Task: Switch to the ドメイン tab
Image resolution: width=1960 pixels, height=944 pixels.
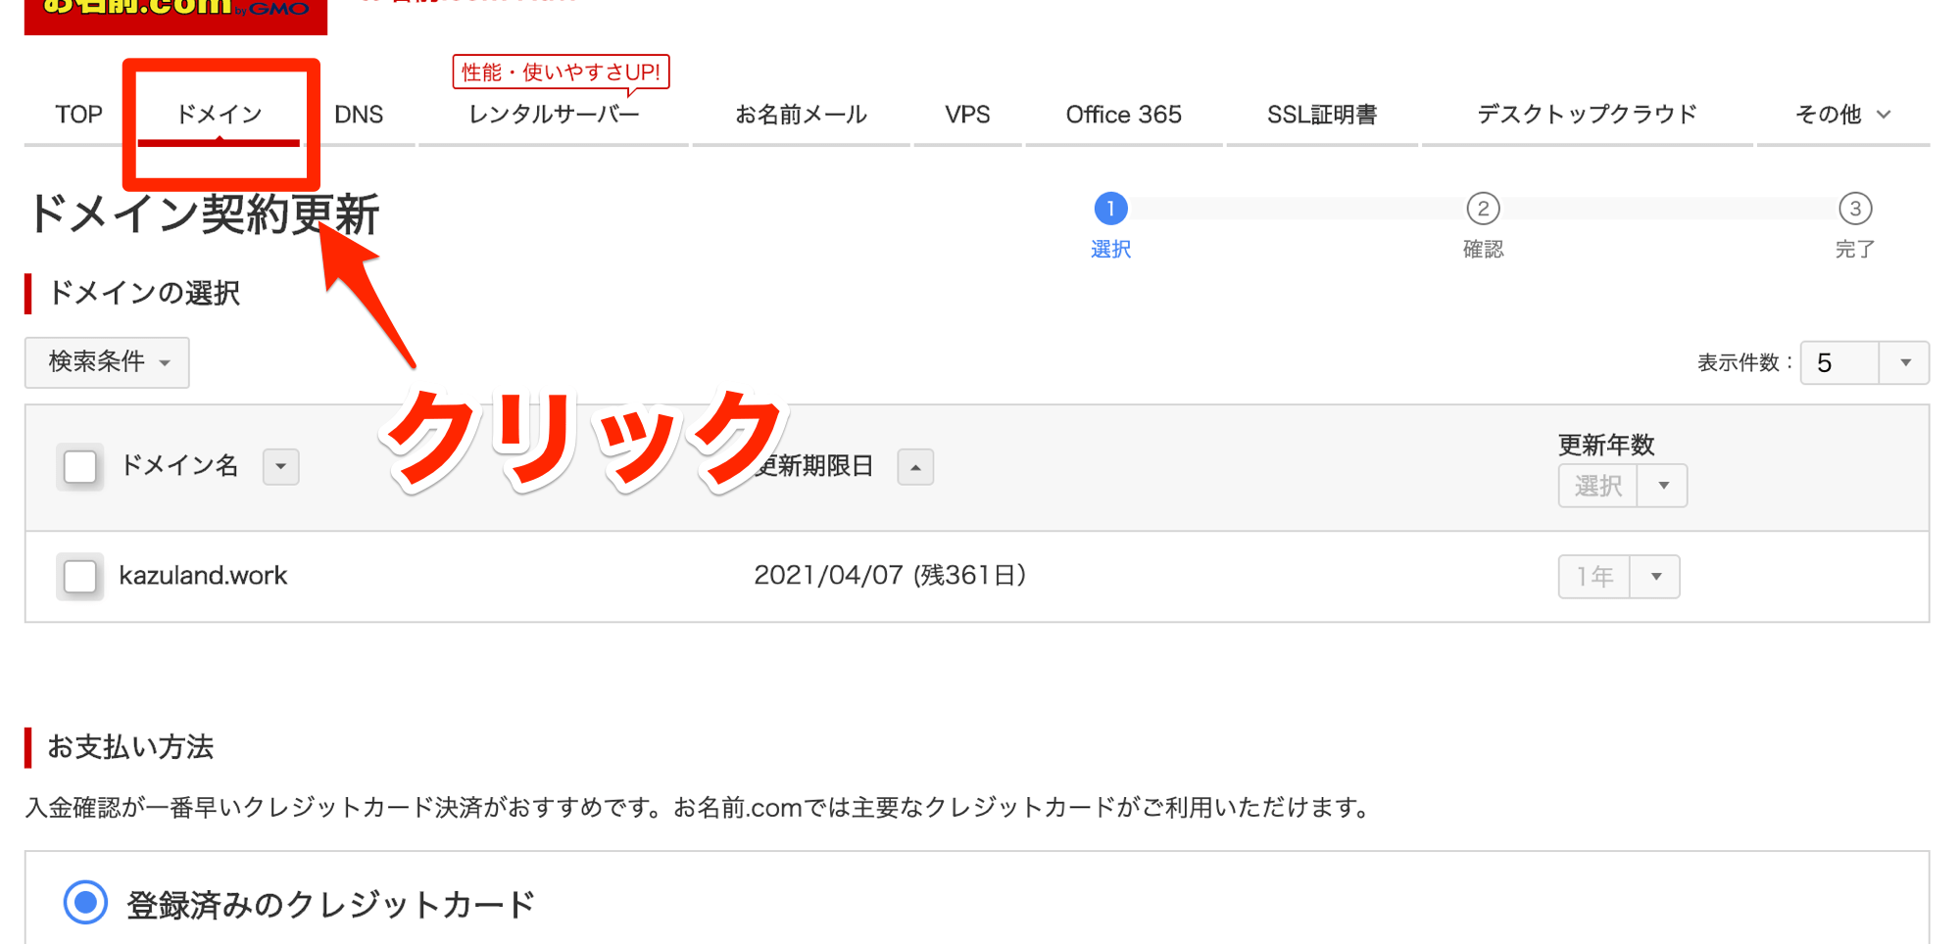Action: coord(220,114)
